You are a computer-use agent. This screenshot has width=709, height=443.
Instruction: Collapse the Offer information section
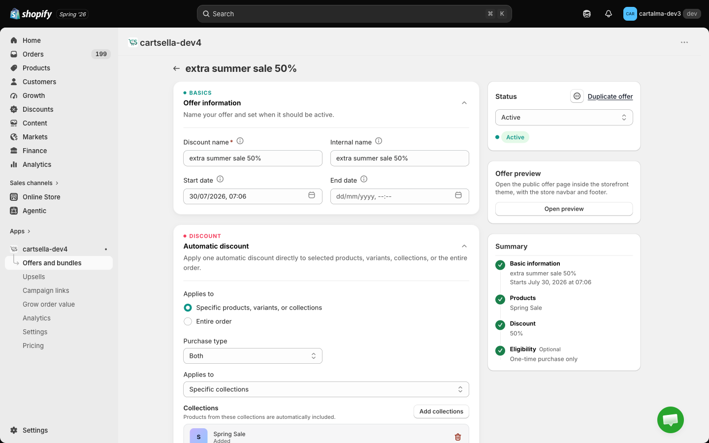point(464,103)
